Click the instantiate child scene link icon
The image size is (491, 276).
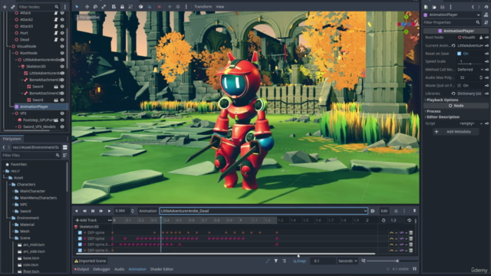pos(13,7)
